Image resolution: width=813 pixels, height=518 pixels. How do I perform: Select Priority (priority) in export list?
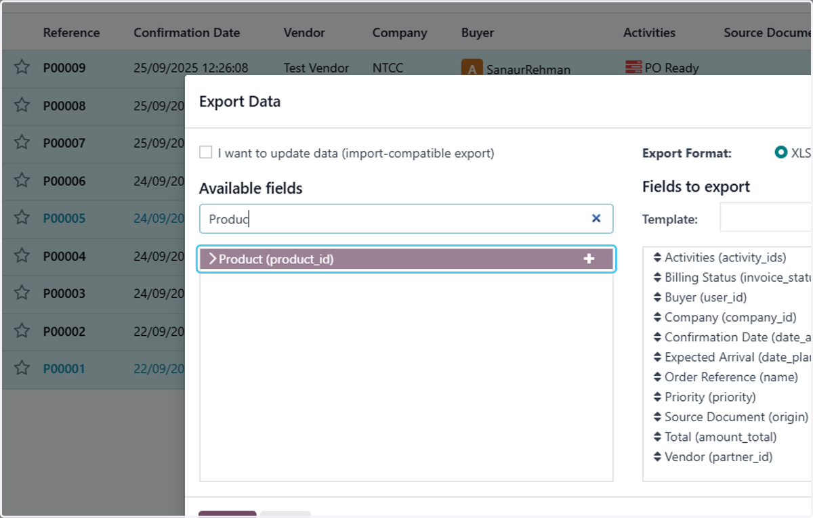tap(710, 397)
